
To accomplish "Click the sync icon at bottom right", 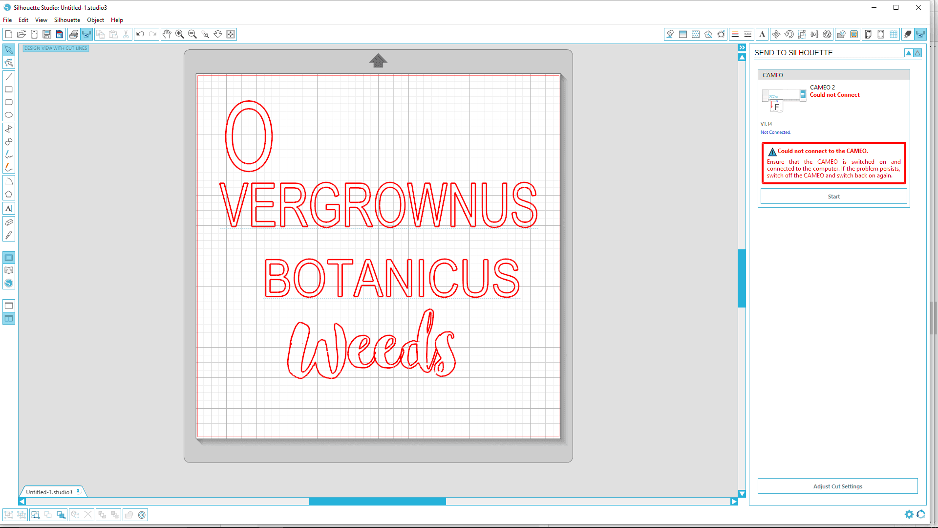I will coord(921,514).
